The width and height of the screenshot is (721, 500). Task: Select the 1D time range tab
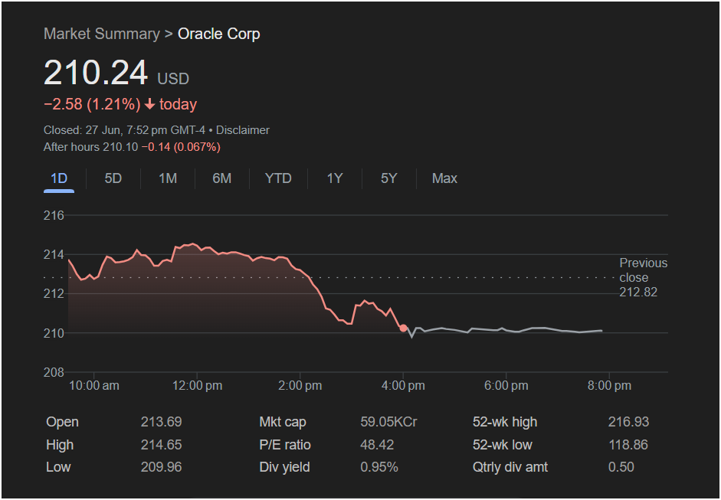59,178
